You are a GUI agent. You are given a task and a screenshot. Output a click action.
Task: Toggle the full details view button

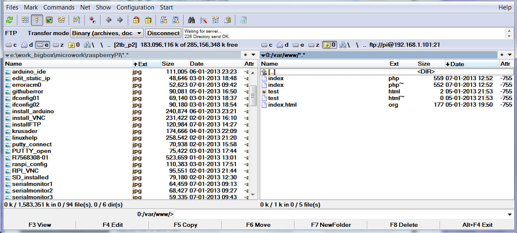click(x=37, y=20)
